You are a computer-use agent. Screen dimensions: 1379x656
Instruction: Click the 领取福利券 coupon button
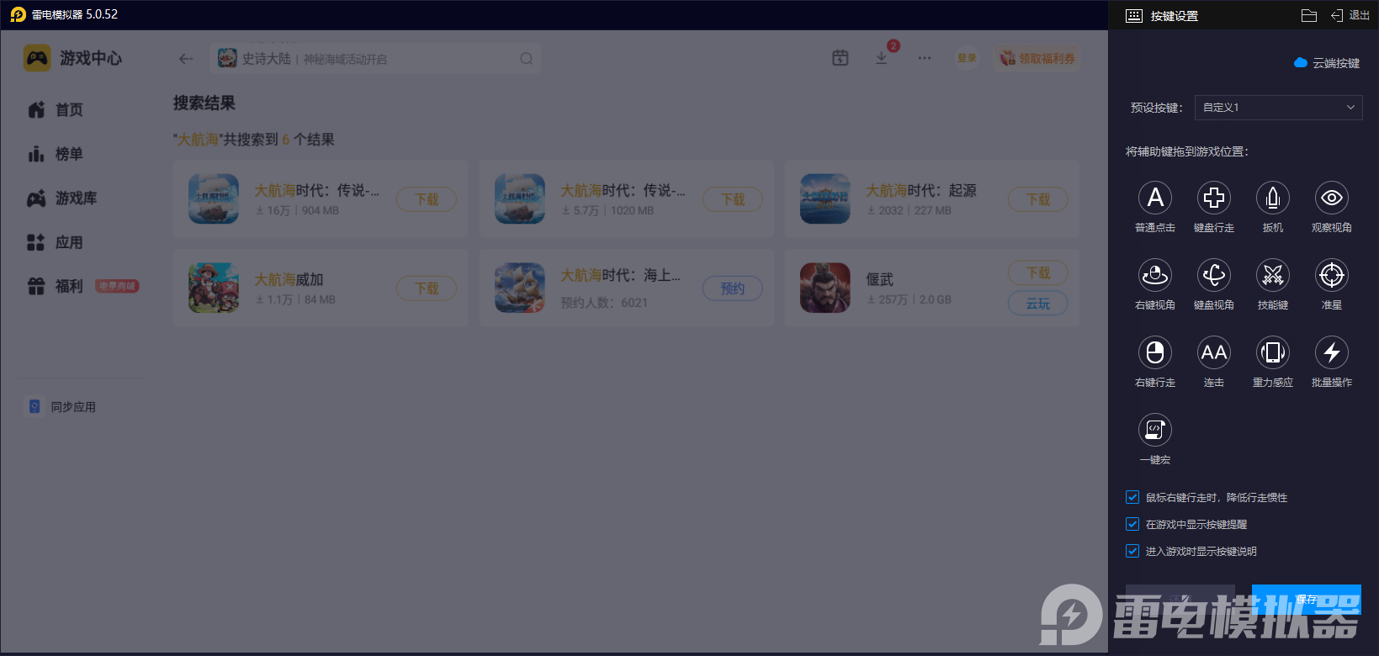[x=1037, y=58]
